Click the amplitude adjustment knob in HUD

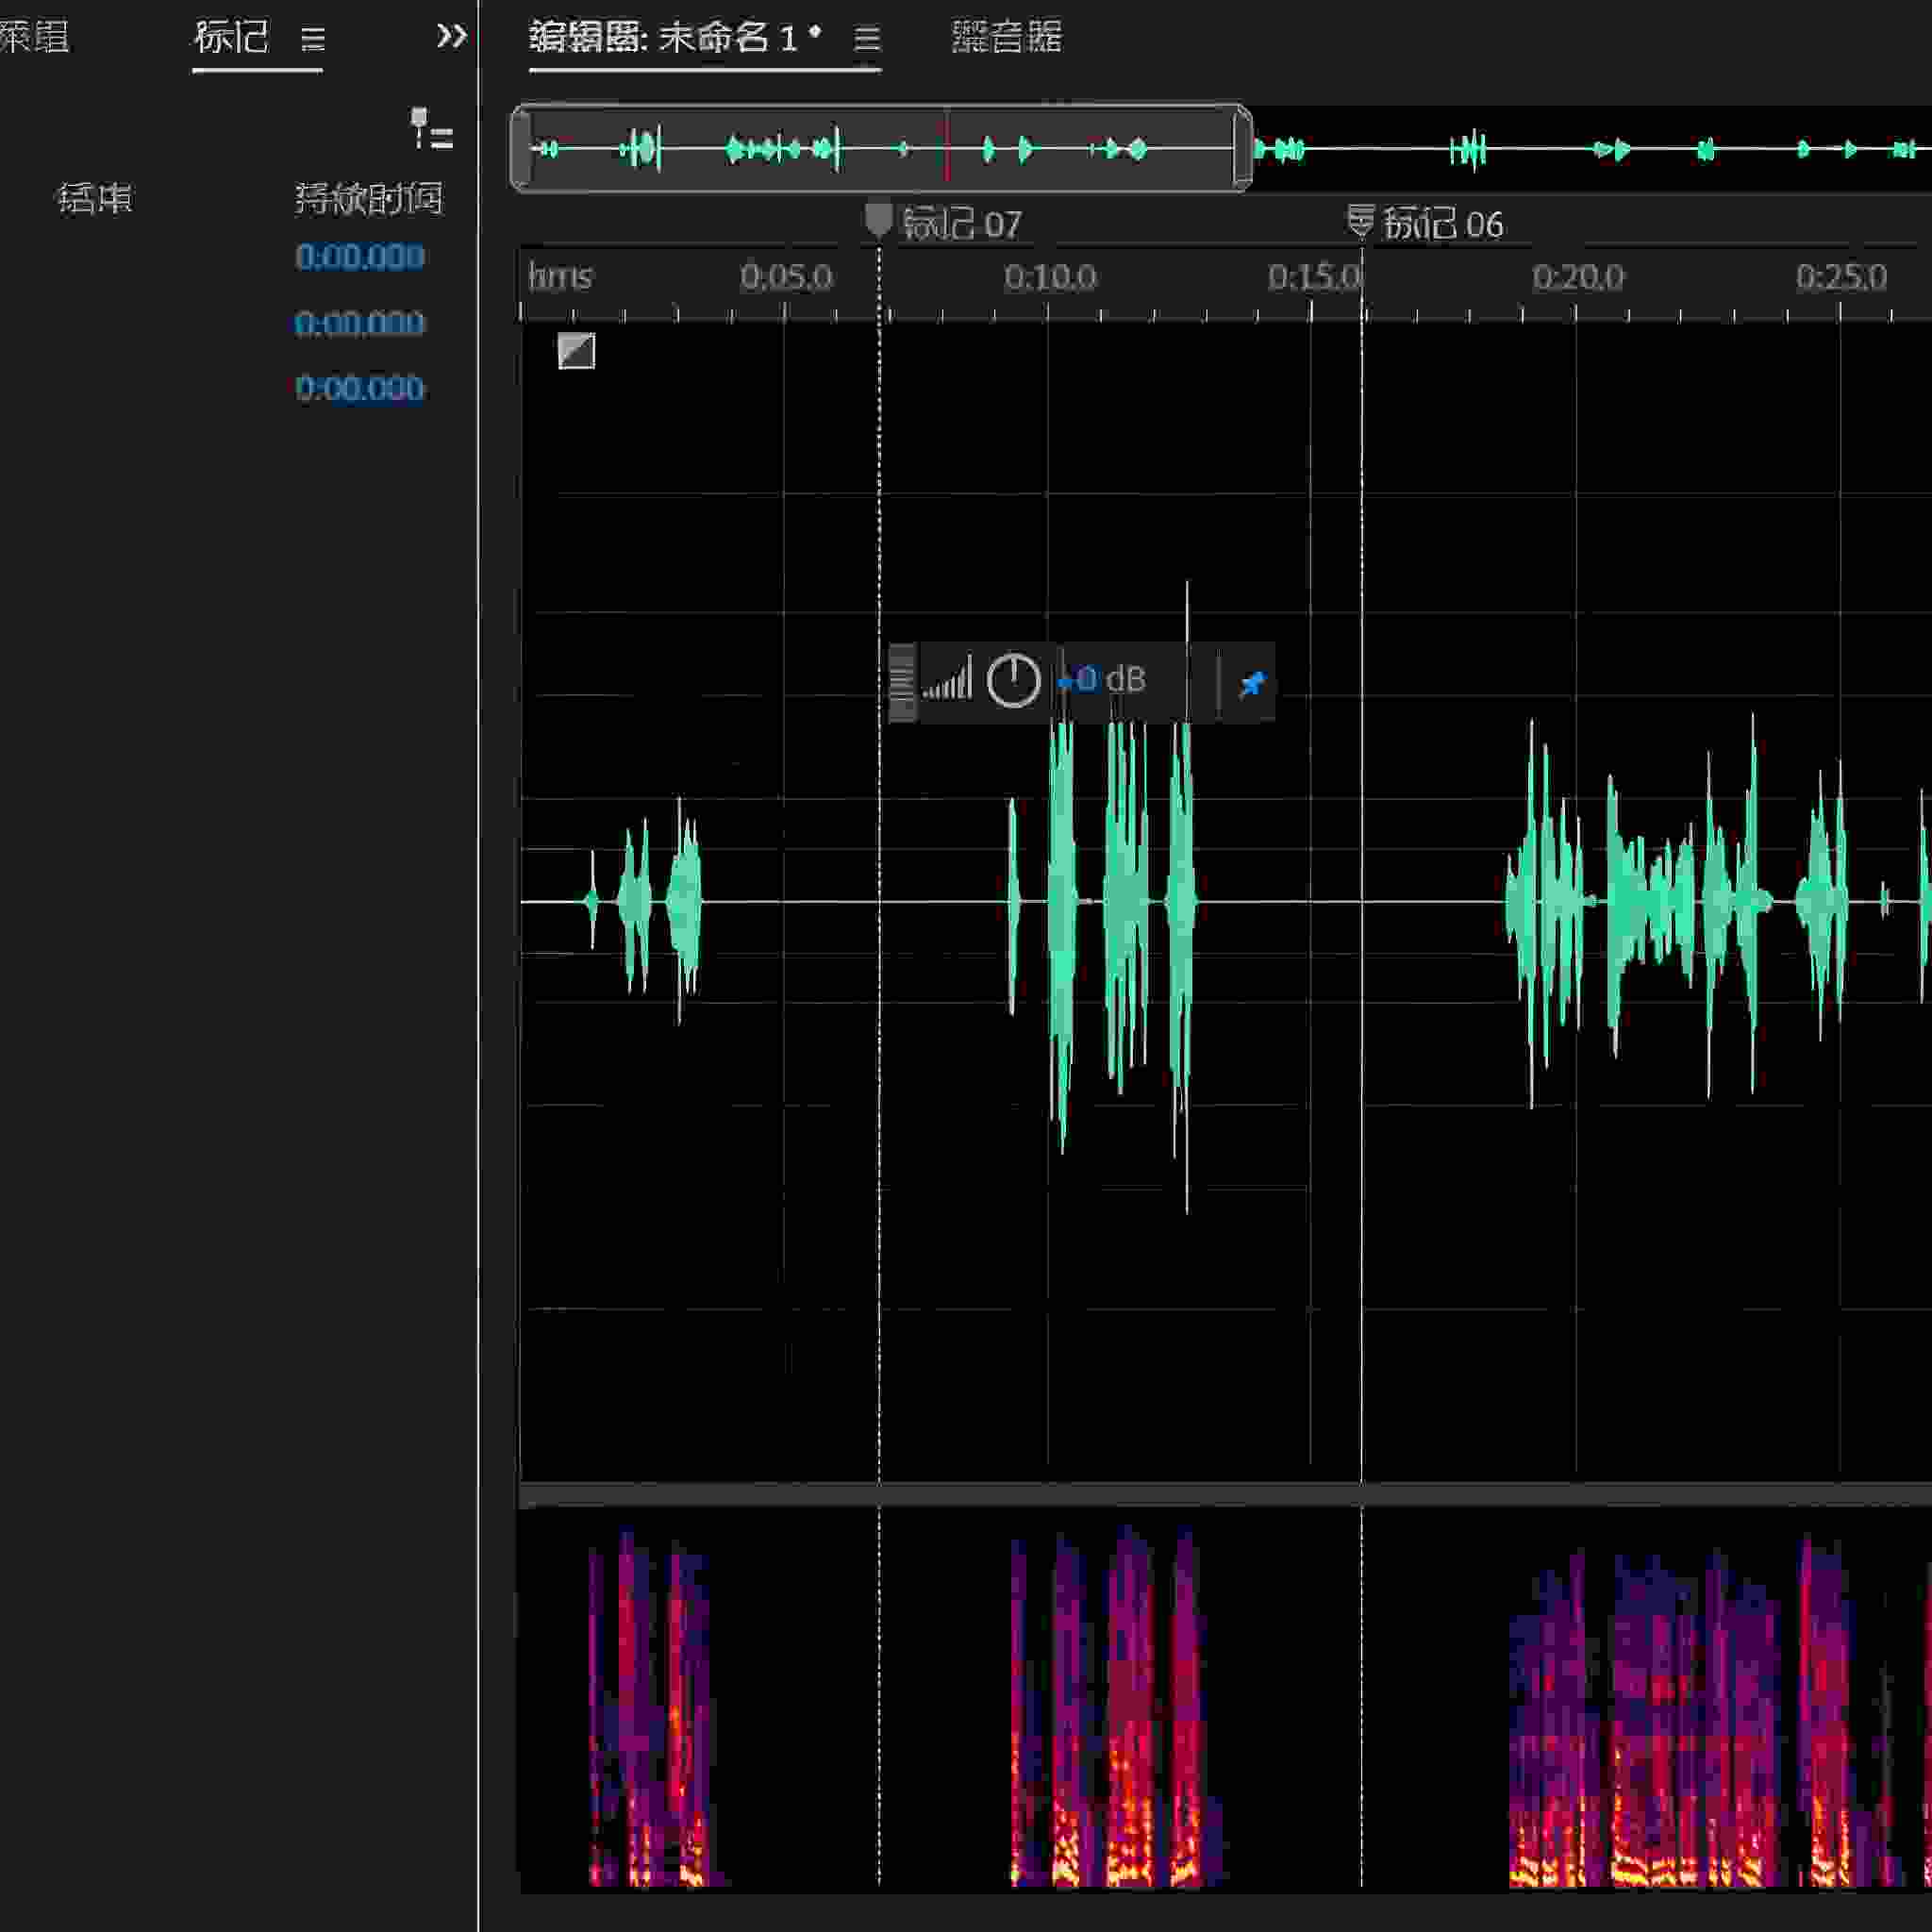1013,681
